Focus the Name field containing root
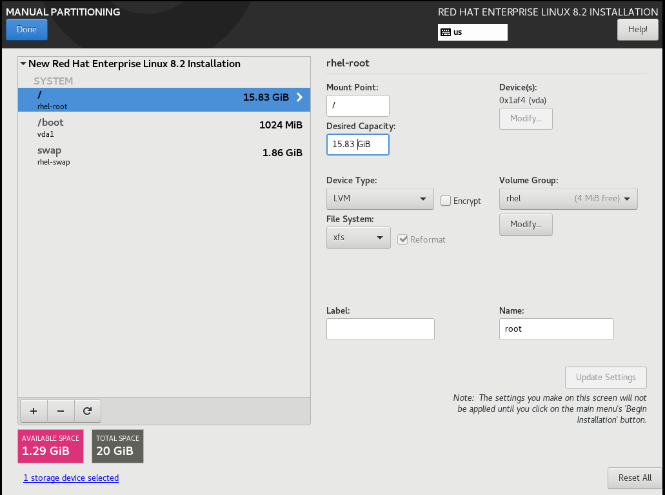The width and height of the screenshot is (665, 495). coord(557,329)
